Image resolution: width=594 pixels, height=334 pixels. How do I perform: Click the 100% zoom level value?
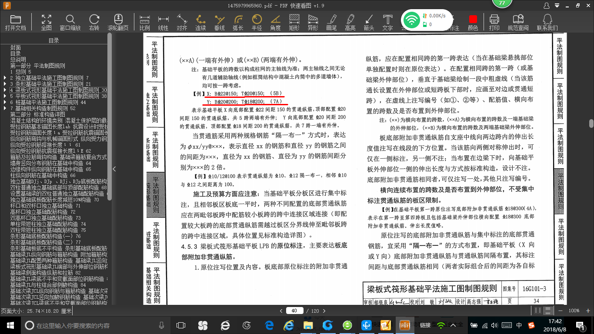574,311
